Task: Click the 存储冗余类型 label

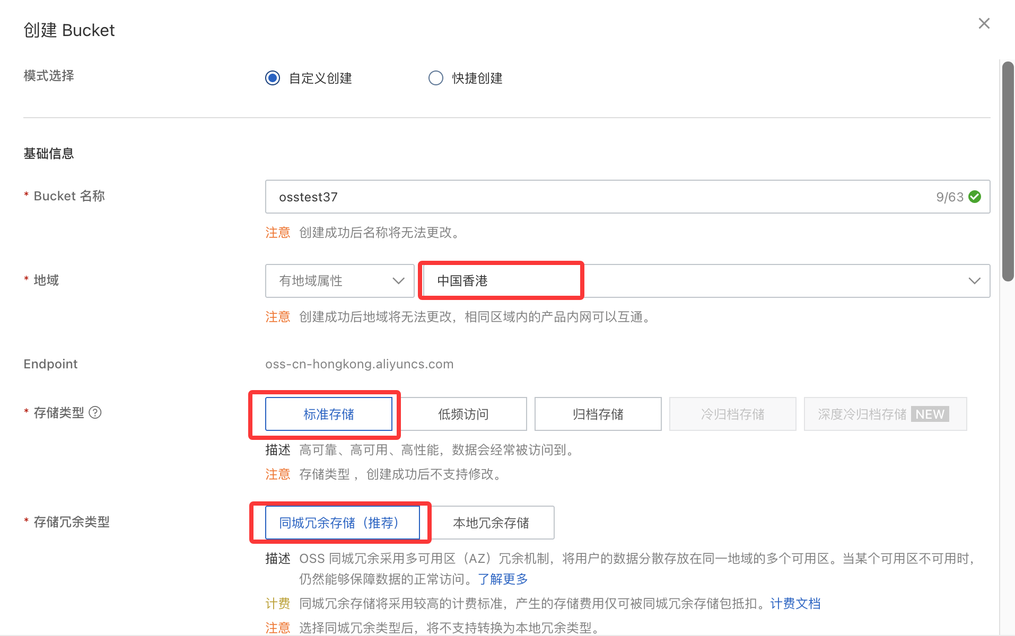Action: [x=72, y=522]
